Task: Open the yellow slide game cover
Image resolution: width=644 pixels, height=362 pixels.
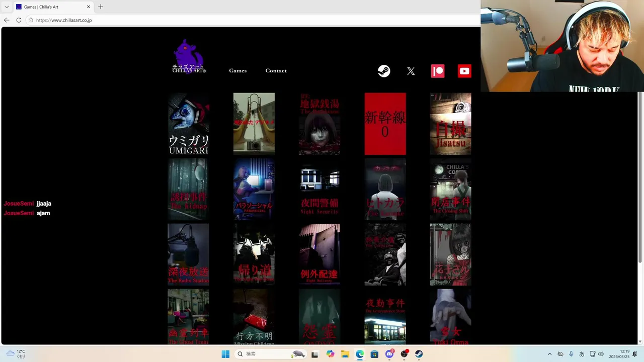Action: coord(254,124)
